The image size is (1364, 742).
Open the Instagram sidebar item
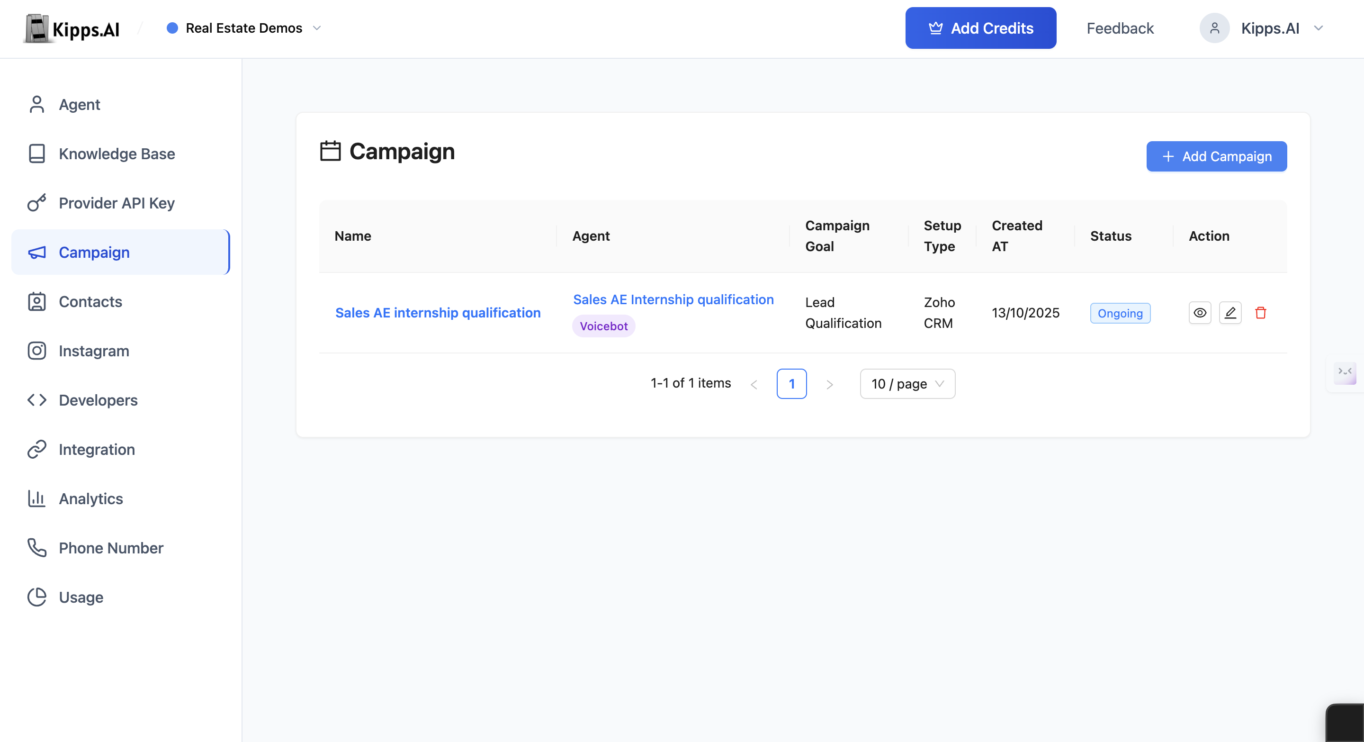(x=94, y=351)
